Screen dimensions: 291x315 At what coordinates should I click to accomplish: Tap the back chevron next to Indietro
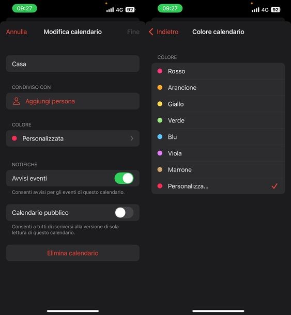151,31
